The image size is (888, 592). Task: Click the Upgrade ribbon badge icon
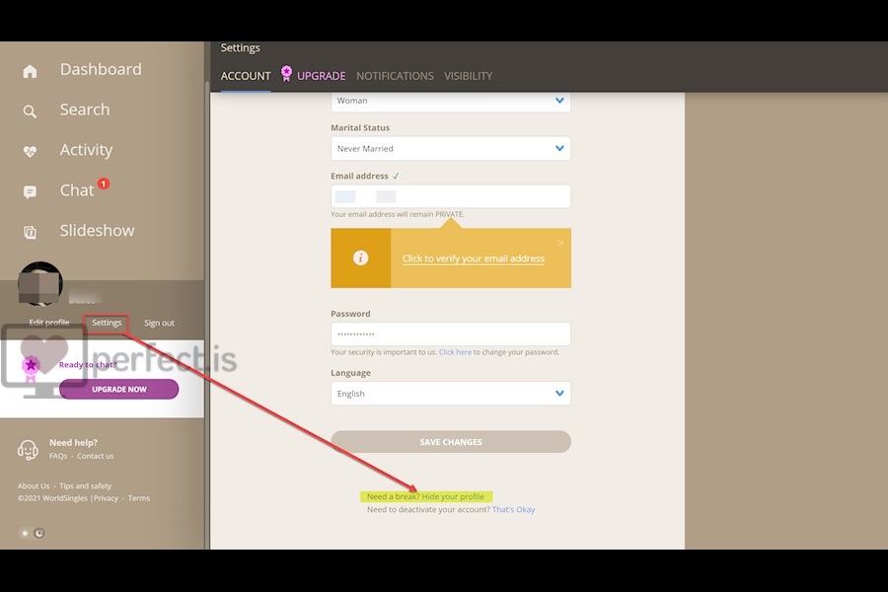pos(286,74)
